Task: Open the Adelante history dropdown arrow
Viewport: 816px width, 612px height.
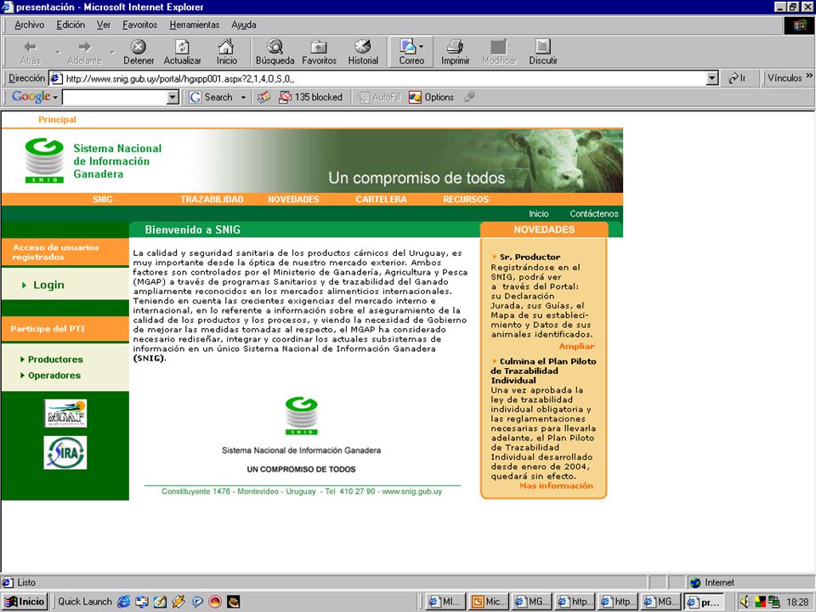Action: pos(112,52)
